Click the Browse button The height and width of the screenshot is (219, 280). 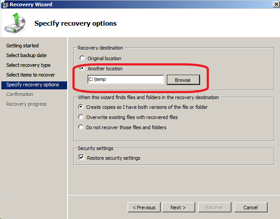coord(183,80)
